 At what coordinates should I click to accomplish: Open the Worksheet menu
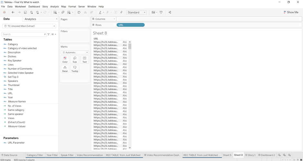[x=20, y=6]
